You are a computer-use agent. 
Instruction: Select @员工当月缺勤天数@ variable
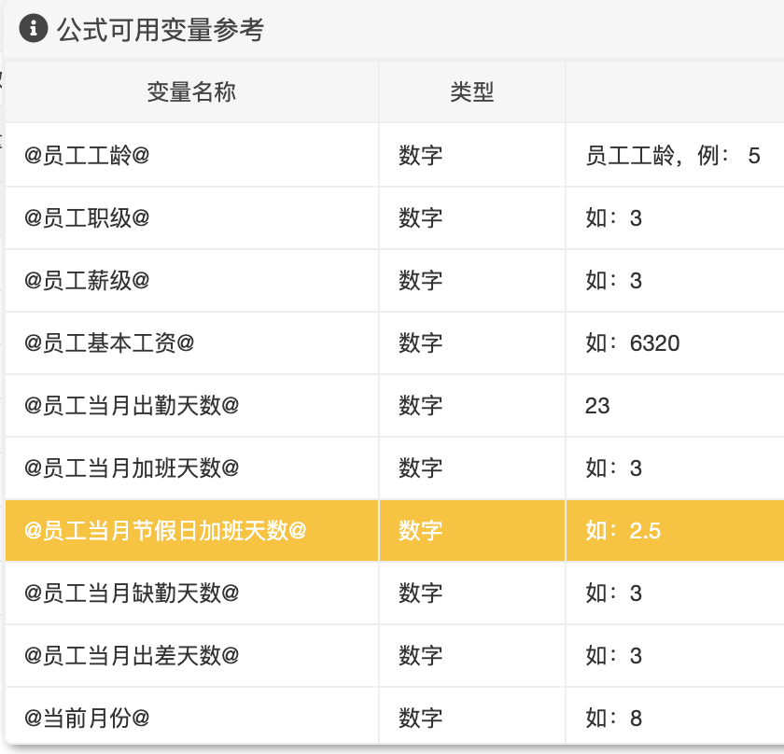(132, 593)
